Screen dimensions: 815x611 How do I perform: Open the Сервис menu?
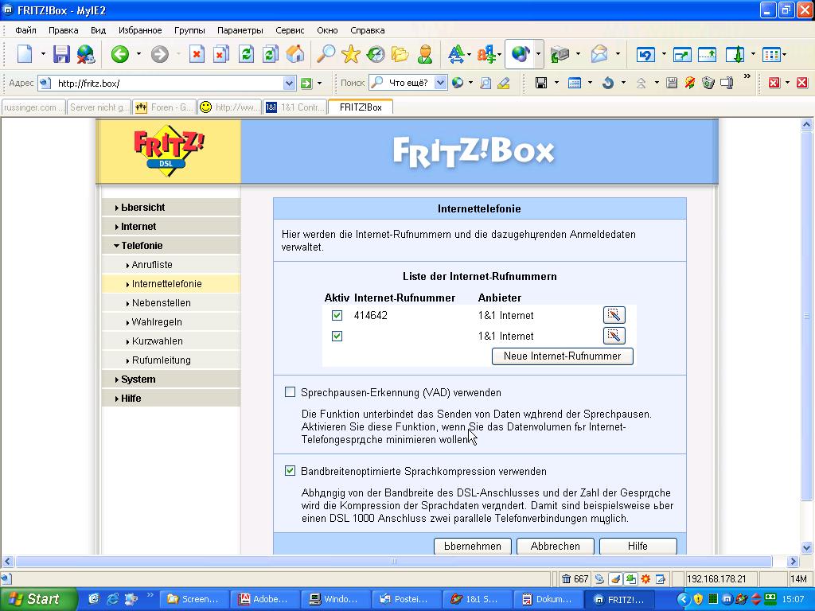pyautogui.click(x=290, y=30)
